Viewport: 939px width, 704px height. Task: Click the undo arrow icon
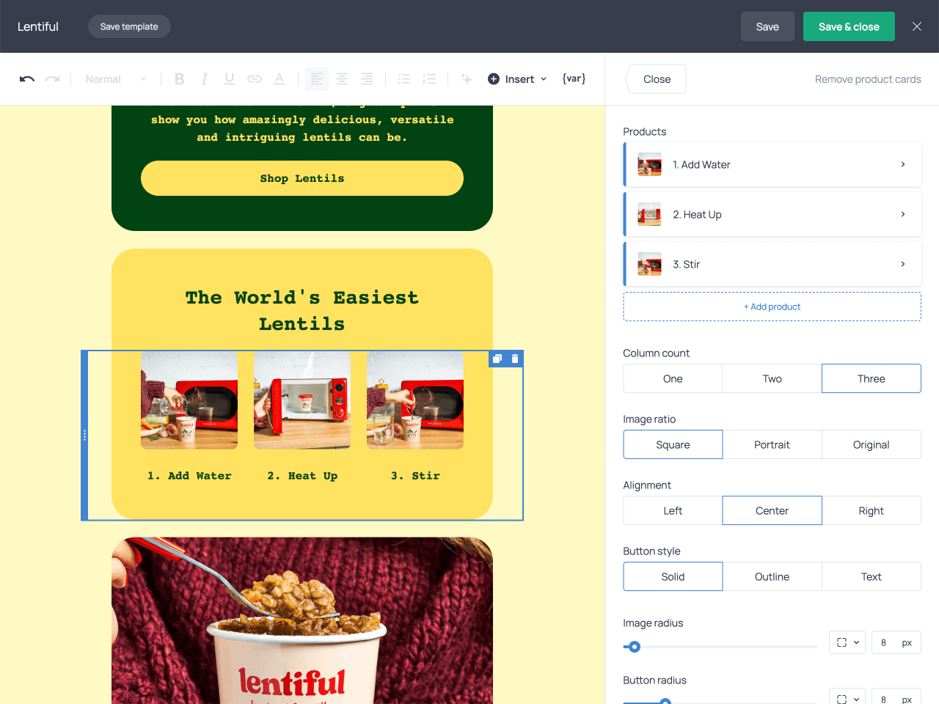[x=27, y=79]
